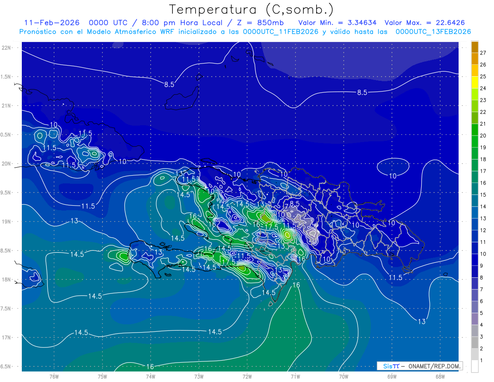
Task: Click the "0000 UTC" time in header
Action: tap(109, 23)
